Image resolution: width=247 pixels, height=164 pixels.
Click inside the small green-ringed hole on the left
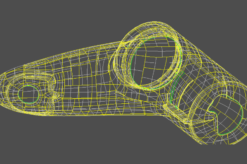[x=28, y=94]
